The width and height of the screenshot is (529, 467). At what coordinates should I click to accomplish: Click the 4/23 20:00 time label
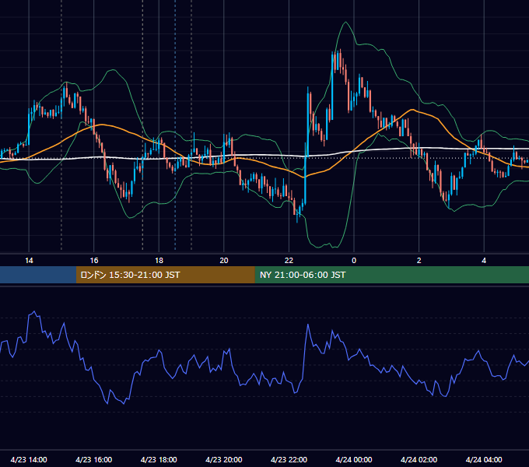tap(224, 459)
